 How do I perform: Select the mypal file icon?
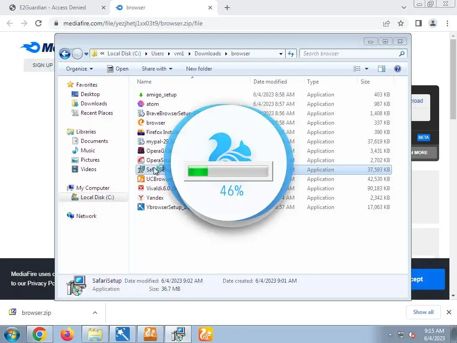[x=141, y=142]
